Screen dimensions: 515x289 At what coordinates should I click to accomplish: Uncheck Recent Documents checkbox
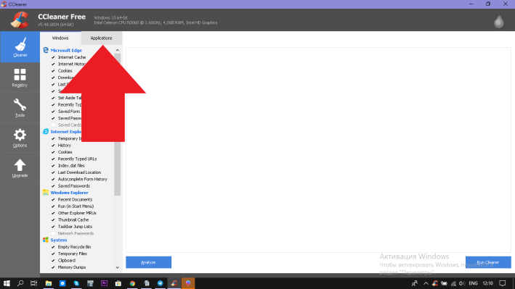tap(53, 200)
